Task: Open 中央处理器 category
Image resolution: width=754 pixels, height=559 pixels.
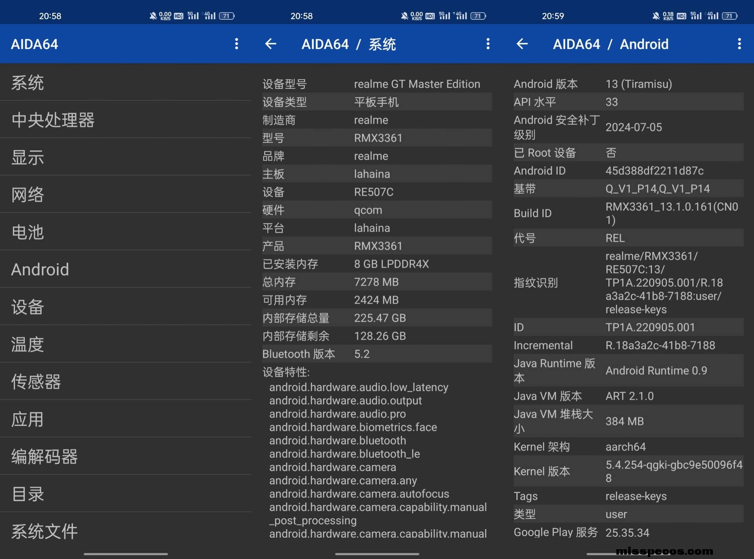Action: 53,120
